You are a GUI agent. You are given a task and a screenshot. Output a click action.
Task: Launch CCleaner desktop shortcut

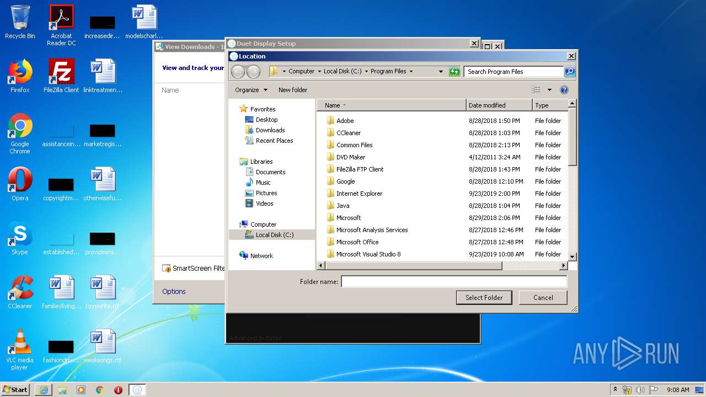click(20, 292)
